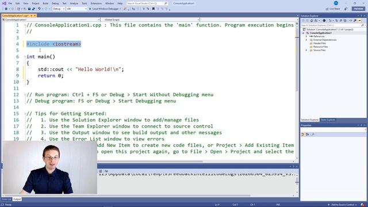Click the Solution Explorer Properties wrench icon

point(355,21)
